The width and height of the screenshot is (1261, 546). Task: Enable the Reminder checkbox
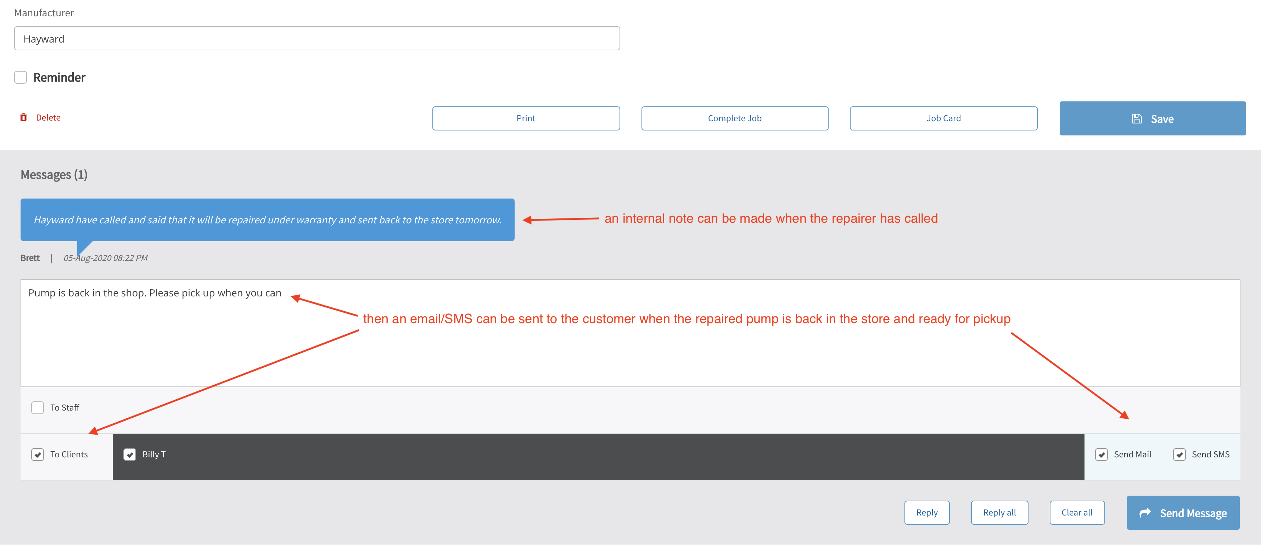(21, 77)
